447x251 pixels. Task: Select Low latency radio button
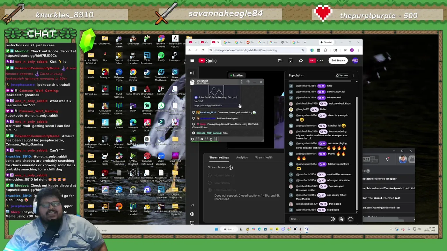coord(210,183)
